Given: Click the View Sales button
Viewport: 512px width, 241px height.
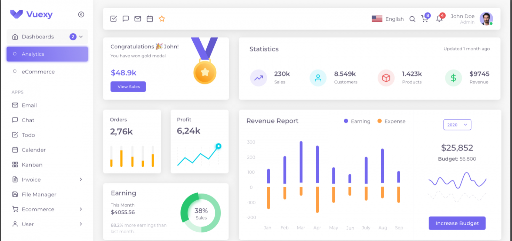Looking at the screenshot, I should (128, 86).
